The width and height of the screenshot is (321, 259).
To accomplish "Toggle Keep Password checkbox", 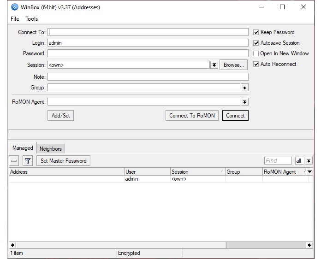I will click(256, 32).
